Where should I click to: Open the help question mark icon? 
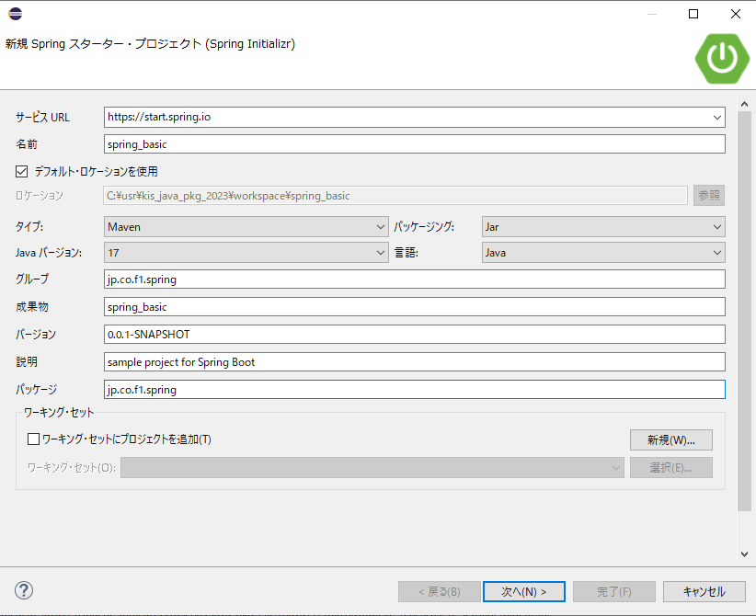coord(24,590)
